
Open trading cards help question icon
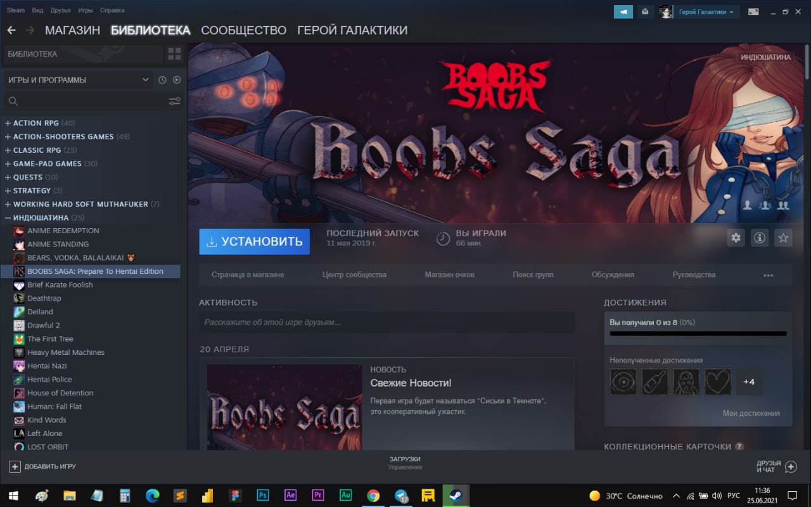pos(739,447)
